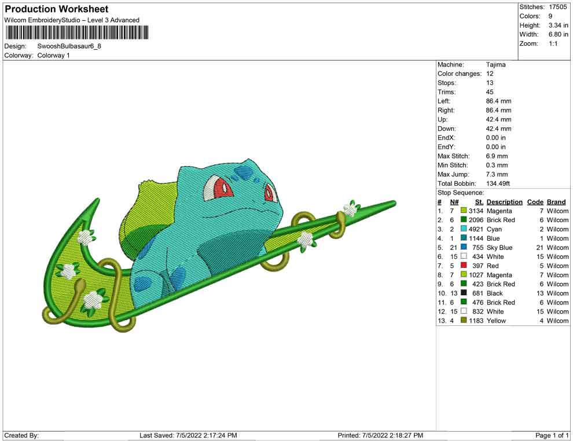Click the Stitches value 17505
Image resolution: width=573 pixels, height=441 pixels.
(559, 7)
